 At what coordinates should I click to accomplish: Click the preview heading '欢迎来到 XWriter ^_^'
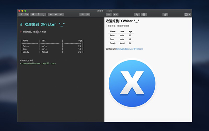click(x=123, y=21)
